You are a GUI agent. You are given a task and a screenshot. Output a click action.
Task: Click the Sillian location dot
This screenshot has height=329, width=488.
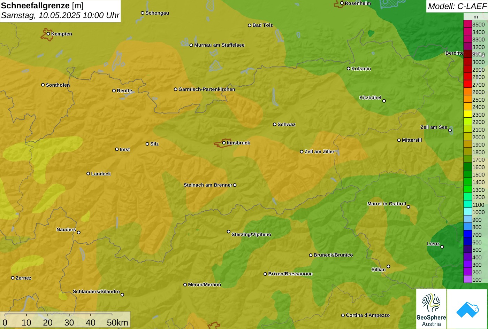pos(388,267)
